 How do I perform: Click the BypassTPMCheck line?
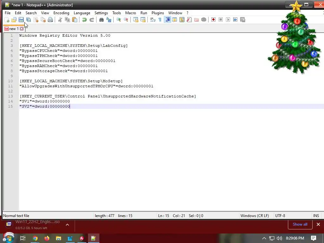[59, 56]
